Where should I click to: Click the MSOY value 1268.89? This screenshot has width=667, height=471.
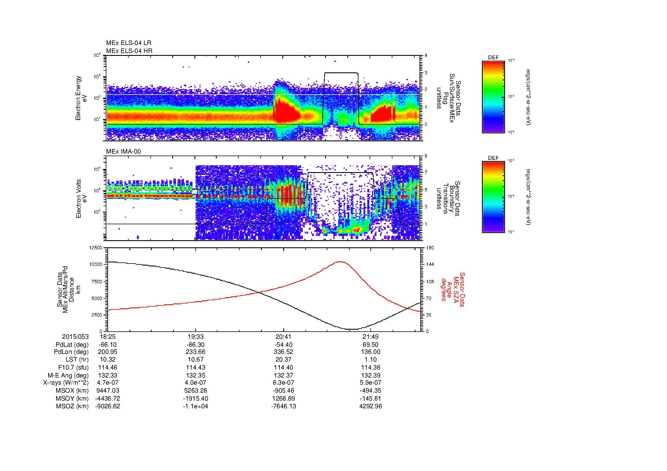click(283, 398)
